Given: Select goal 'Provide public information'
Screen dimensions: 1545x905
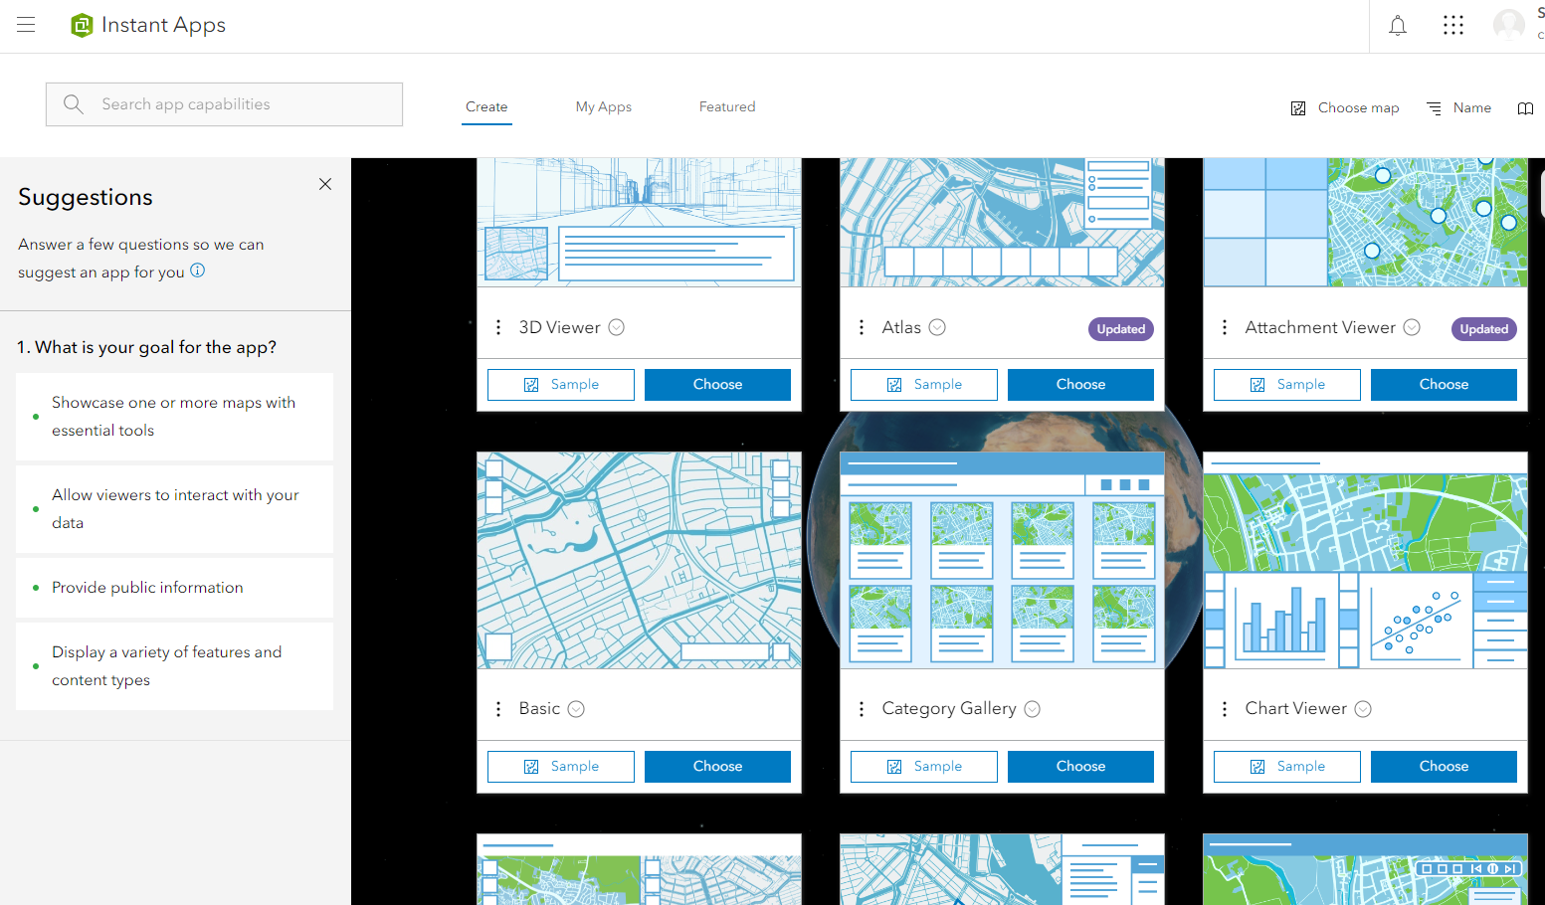Looking at the screenshot, I should 147,587.
